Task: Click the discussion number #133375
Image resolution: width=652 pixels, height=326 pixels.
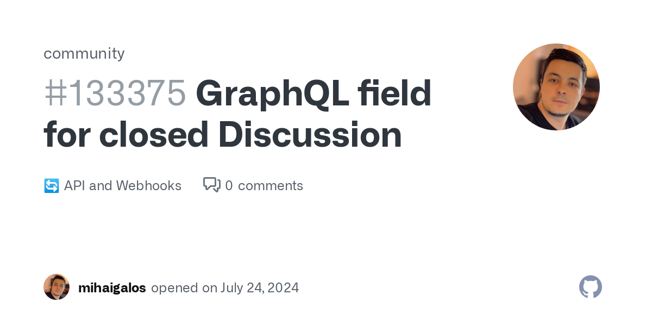Action: click(x=115, y=93)
